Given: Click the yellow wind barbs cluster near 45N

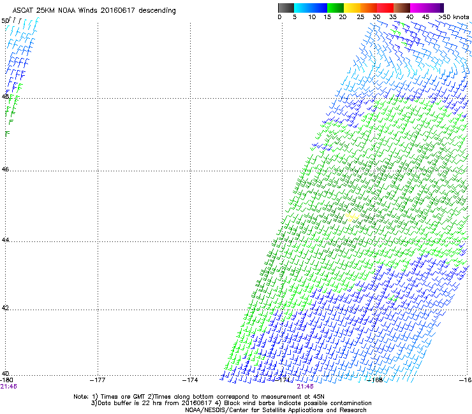Looking at the screenshot, I should click(352, 217).
